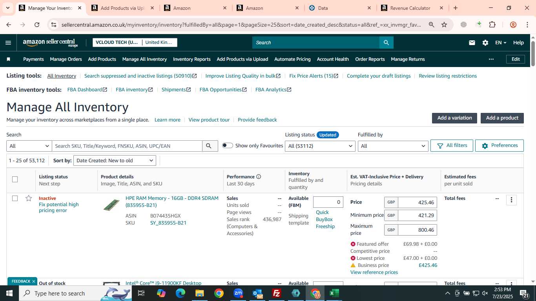536x301 pixels.
Task: Open the VCLOUD TECH United Kingdom account switcher
Action: pyautogui.click(x=135, y=42)
